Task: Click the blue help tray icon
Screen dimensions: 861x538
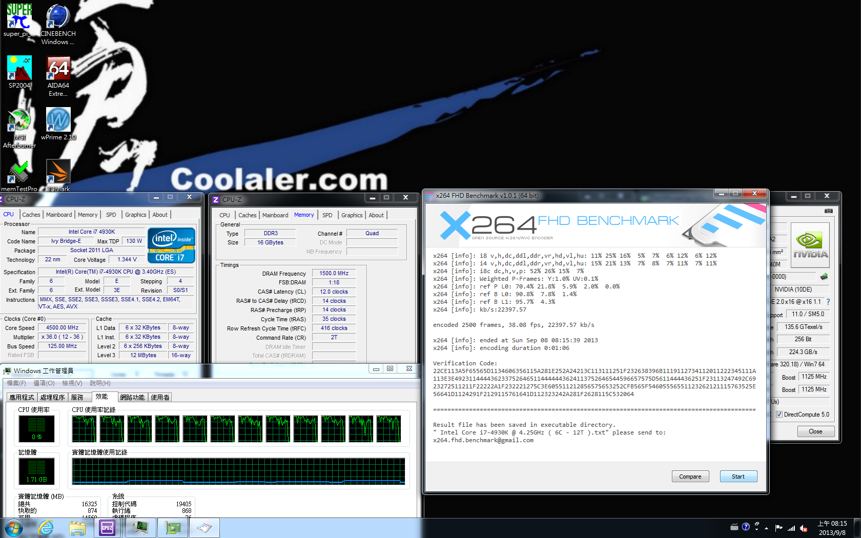Action: coord(746,527)
